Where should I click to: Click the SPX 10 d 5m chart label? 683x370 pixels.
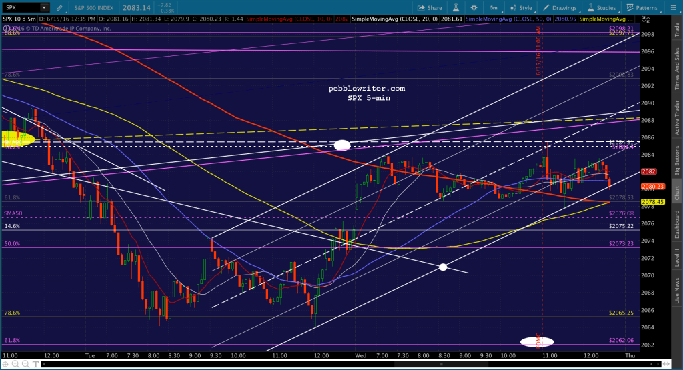19,19
